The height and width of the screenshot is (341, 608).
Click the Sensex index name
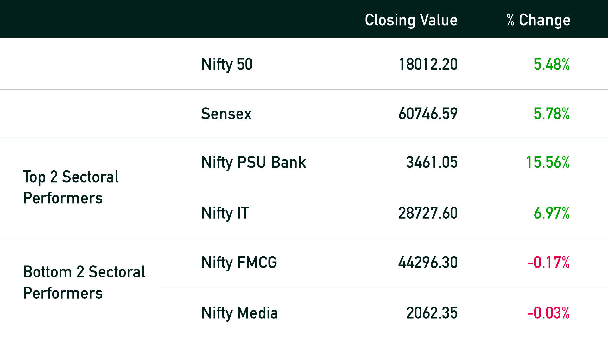click(x=226, y=114)
